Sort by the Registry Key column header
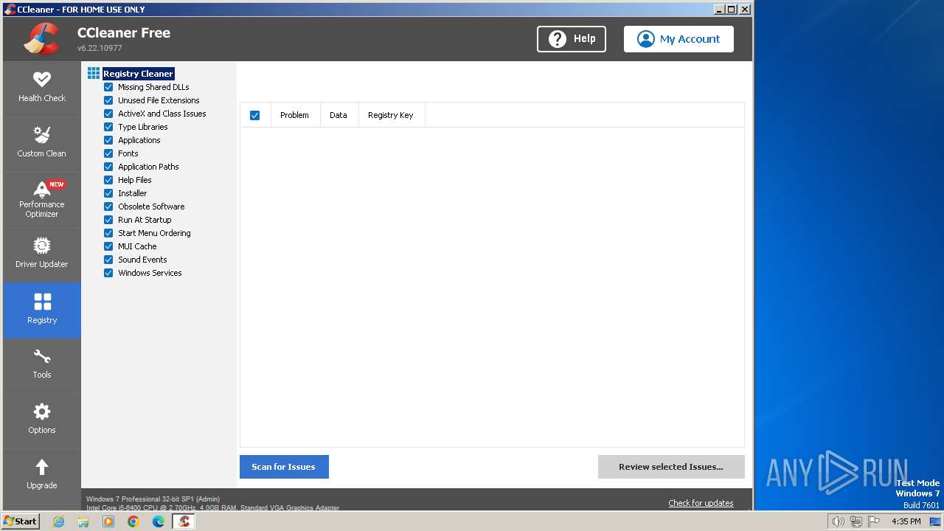This screenshot has width=944, height=531. (x=391, y=115)
